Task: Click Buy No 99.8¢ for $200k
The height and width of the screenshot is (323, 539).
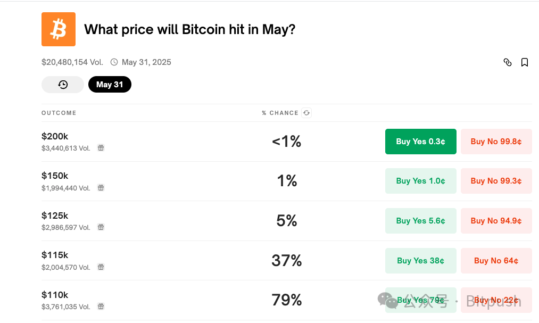Action: [496, 142]
